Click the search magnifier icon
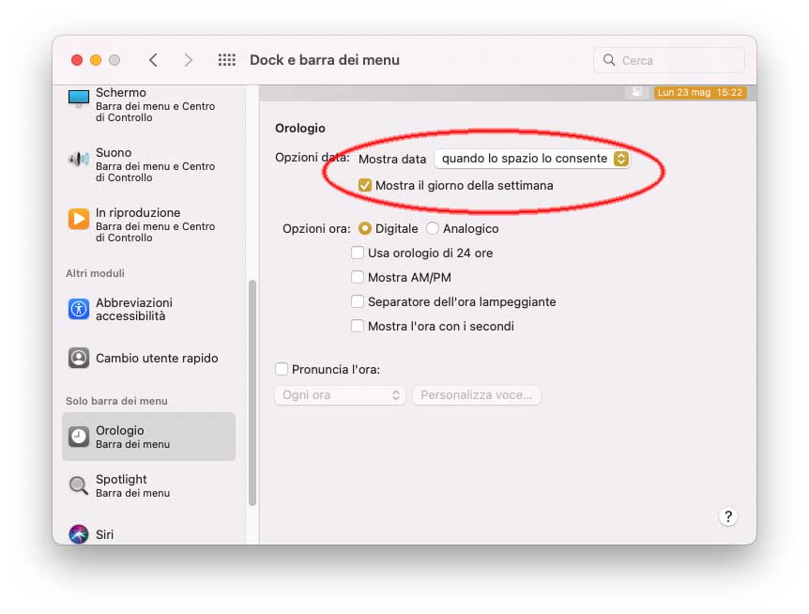The height and width of the screenshot is (614, 809). point(609,60)
